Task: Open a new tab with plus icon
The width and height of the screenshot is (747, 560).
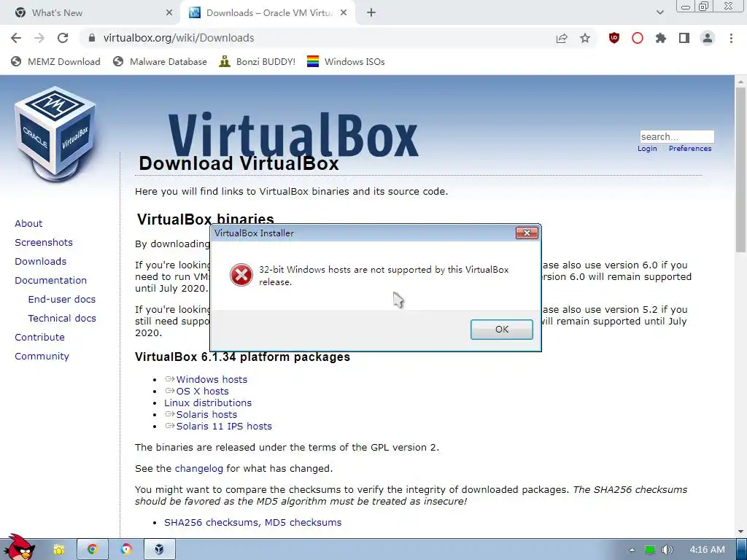Action: click(x=371, y=13)
